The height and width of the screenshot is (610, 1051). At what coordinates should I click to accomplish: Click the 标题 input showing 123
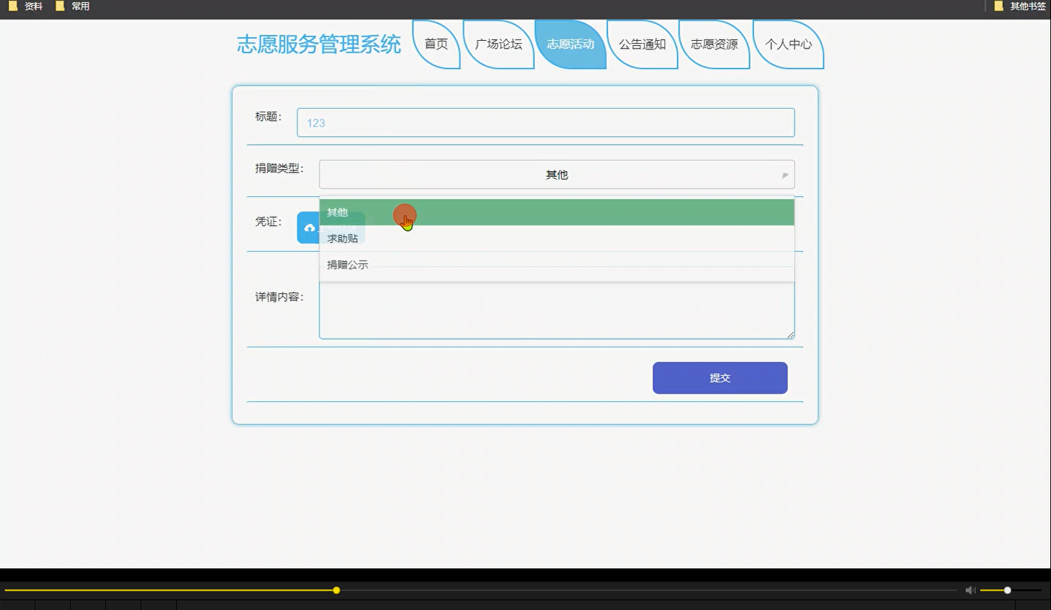(546, 122)
